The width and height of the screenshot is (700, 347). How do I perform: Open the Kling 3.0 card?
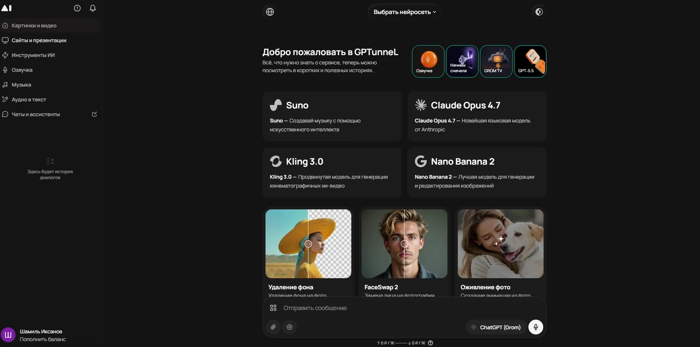tap(332, 172)
